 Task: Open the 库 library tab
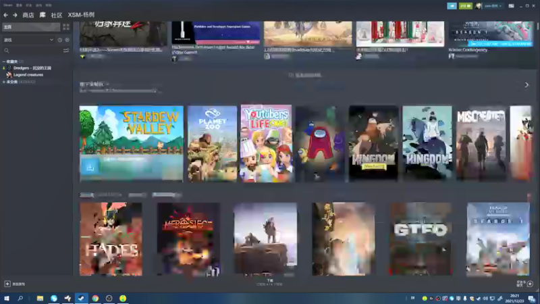point(43,15)
